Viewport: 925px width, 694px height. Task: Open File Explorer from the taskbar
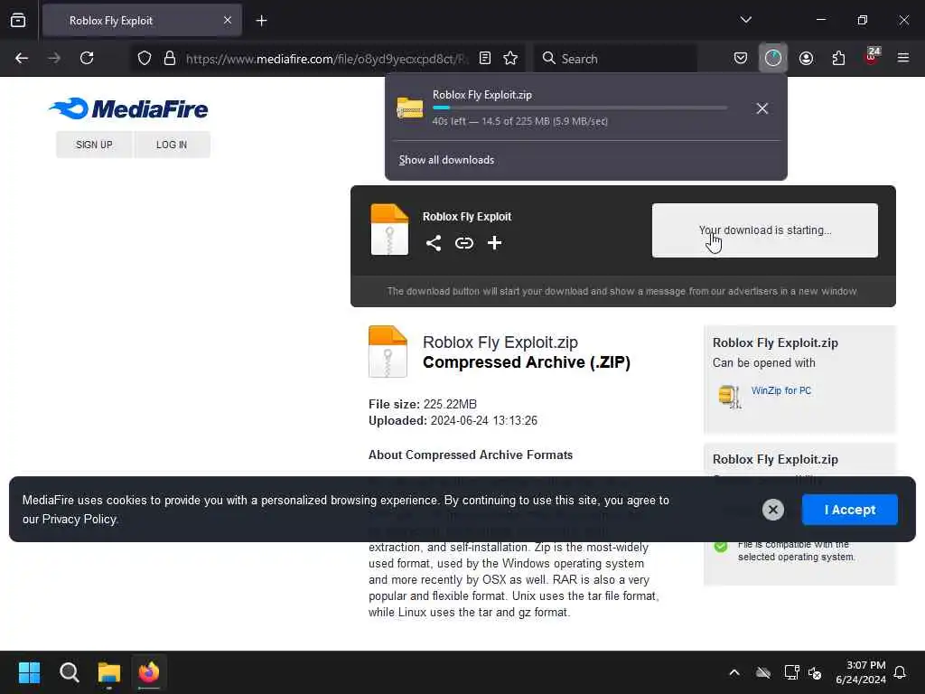pyautogui.click(x=109, y=672)
